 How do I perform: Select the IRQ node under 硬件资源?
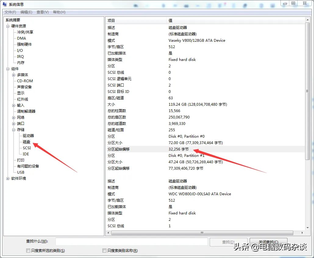pyautogui.click(x=20, y=56)
